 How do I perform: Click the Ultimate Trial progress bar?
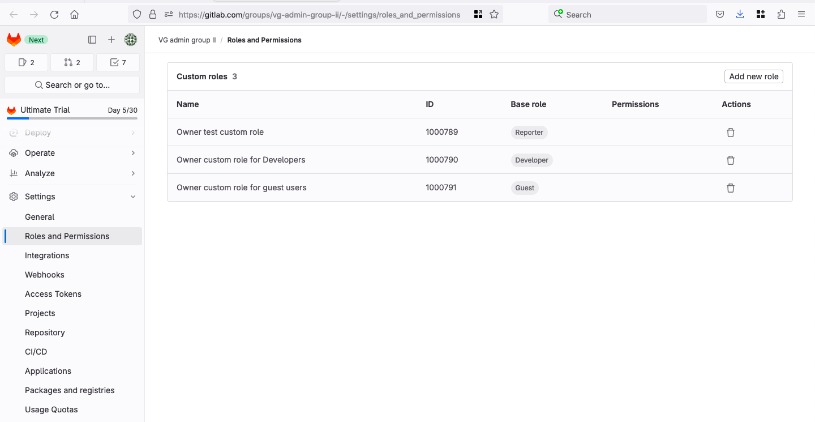point(72,118)
